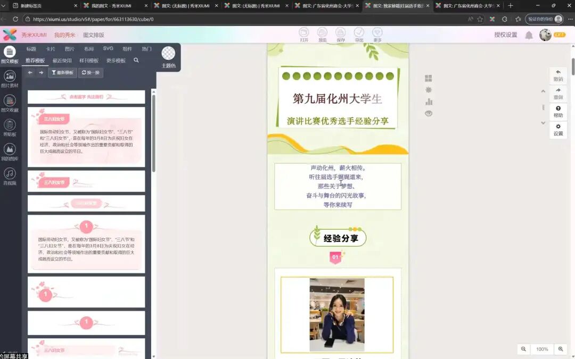Click the 导出 export icon
This screenshot has height=359, width=575.
click(359, 35)
